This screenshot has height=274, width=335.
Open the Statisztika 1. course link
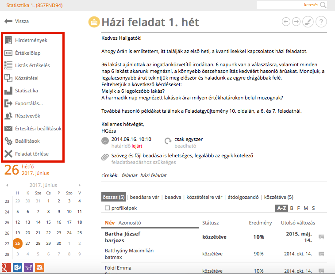coord(35,5)
